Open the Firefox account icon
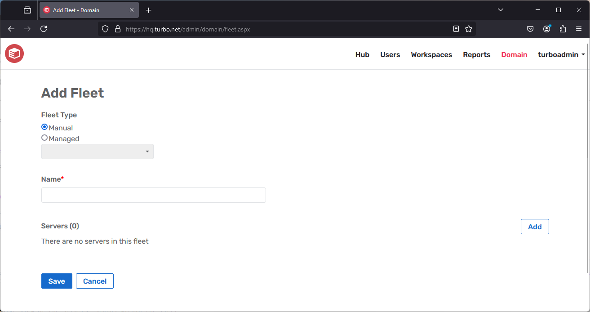The height and width of the screenshot is (312, 590). [x=546, y=28]
